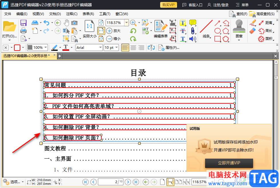Rotate page clockwise icon

pyautogui.click(x=133, y=39)
